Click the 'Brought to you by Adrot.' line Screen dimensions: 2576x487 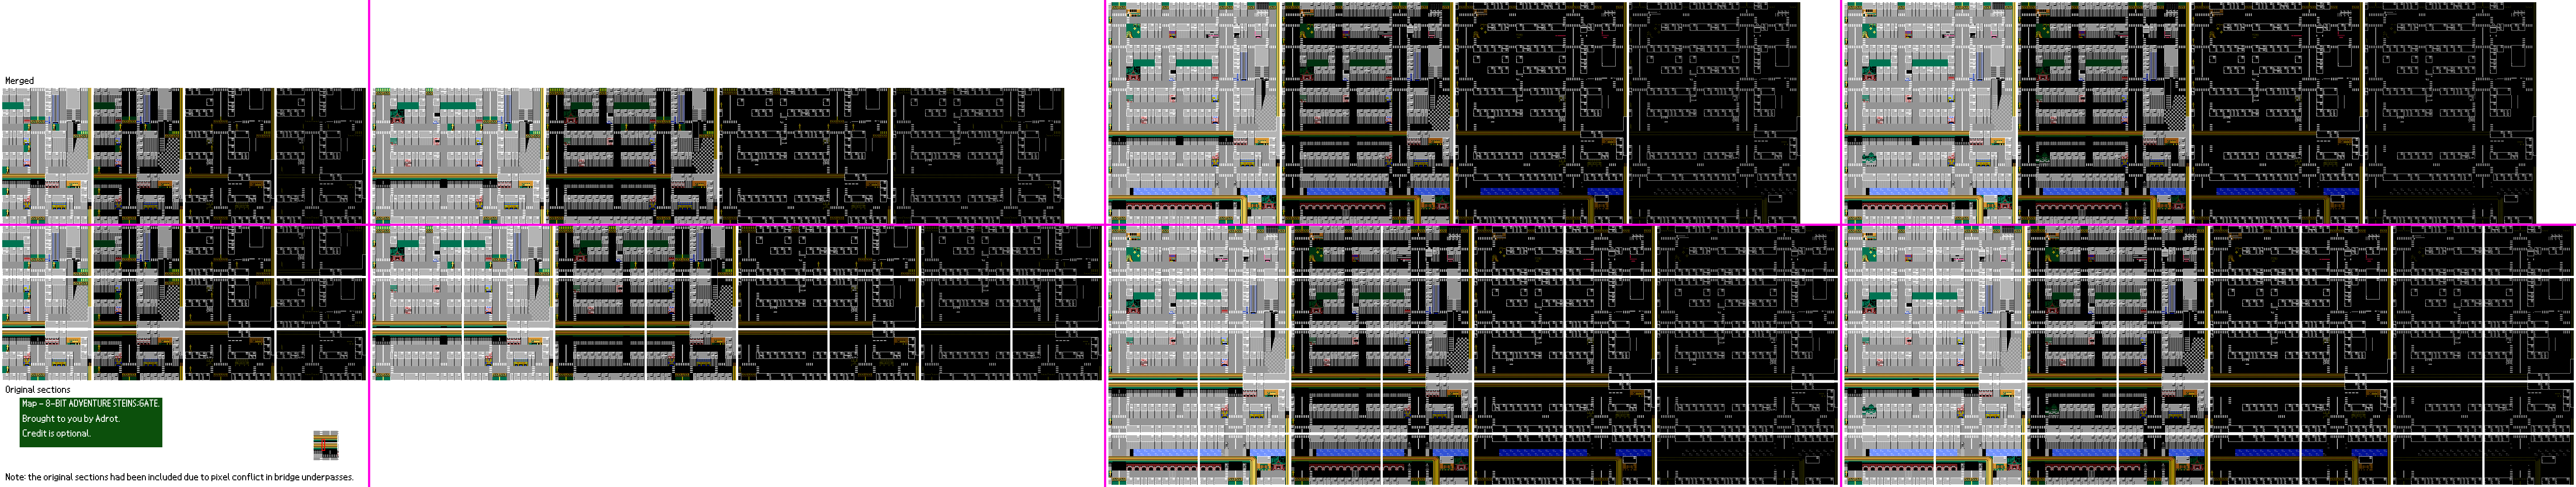tap(71, 419)
